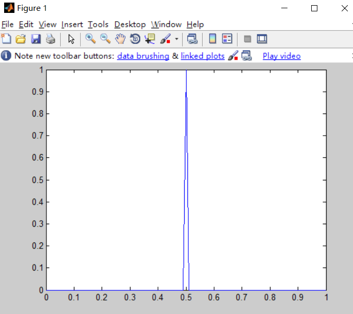Screen dimensions: 353x314
Task: Open a file with folder icon
Action: pos(21,39)
